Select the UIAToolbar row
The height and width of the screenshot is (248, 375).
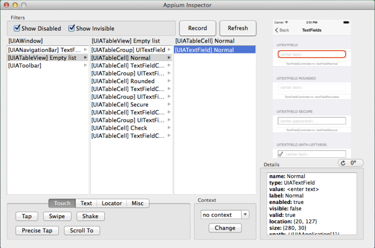point(48,66)
